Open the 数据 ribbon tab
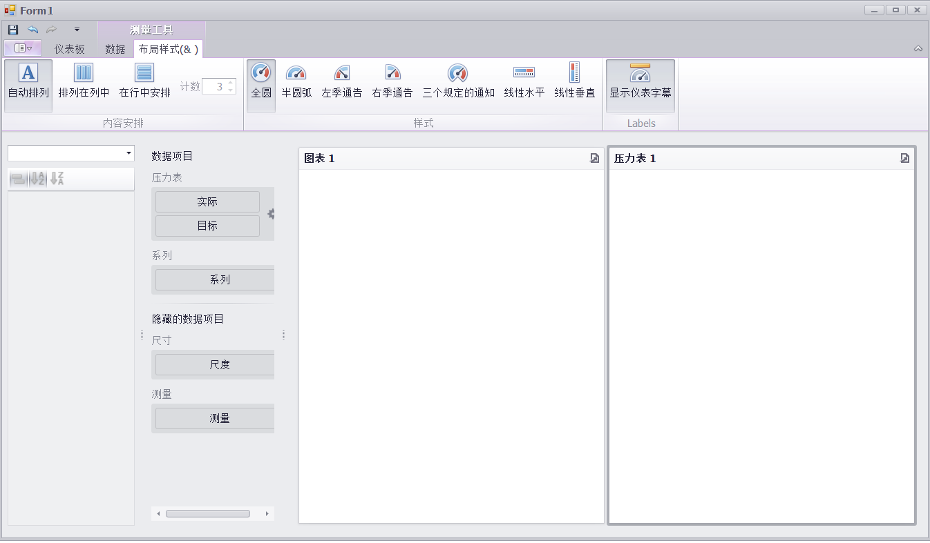The image size is (930, 543). (115, 49)
